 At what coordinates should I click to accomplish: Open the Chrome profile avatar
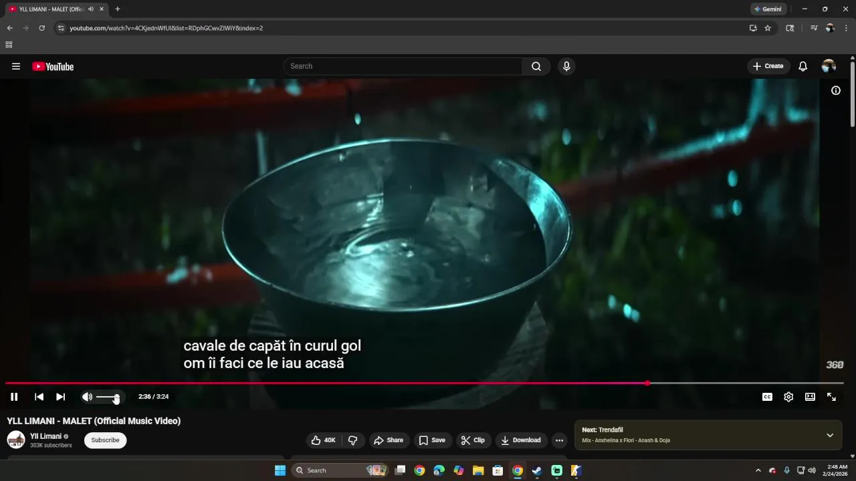click(x=830, y=28)
